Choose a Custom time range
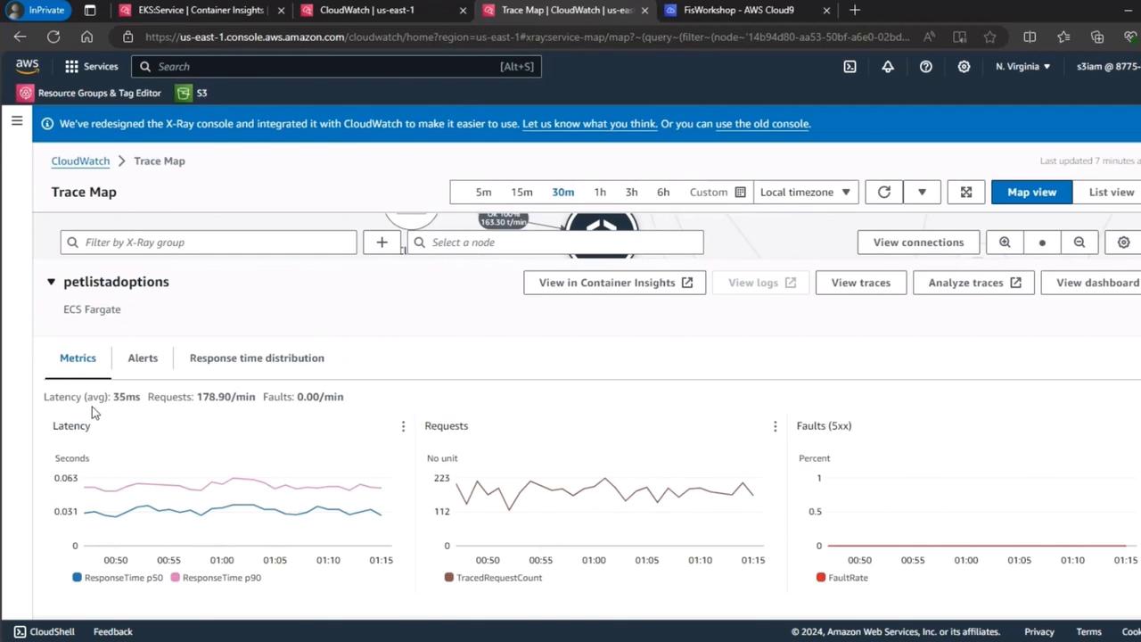Screen dimensions: 1141x642 click(717, 193)
